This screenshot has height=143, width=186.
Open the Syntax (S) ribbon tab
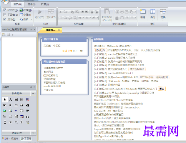coord(32,4)
